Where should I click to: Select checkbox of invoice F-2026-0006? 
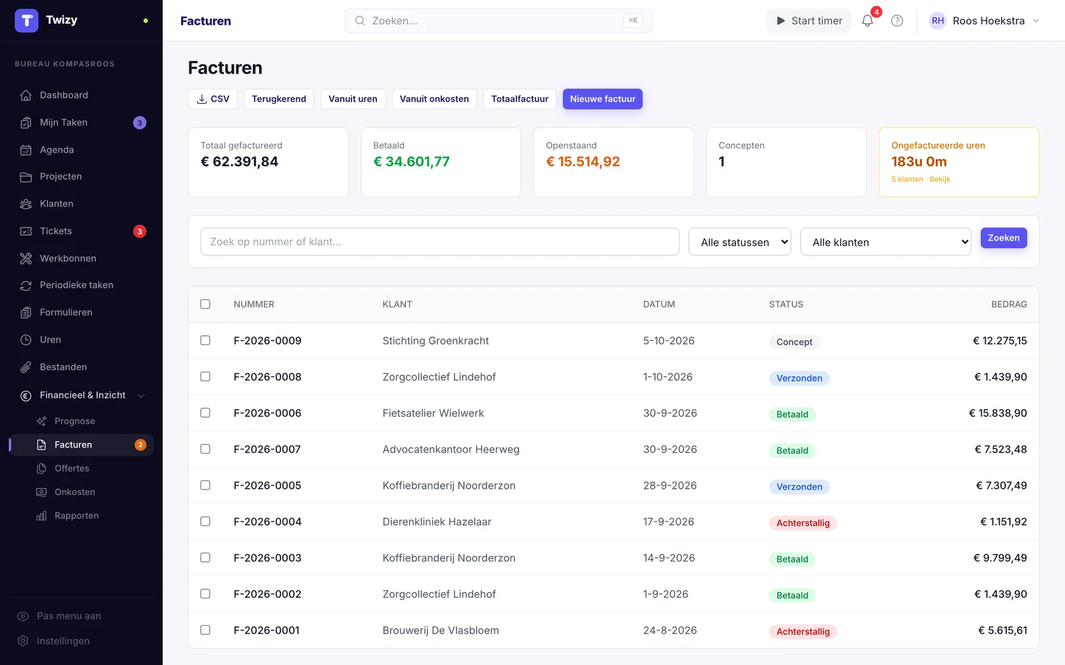(x=205, y=413)
